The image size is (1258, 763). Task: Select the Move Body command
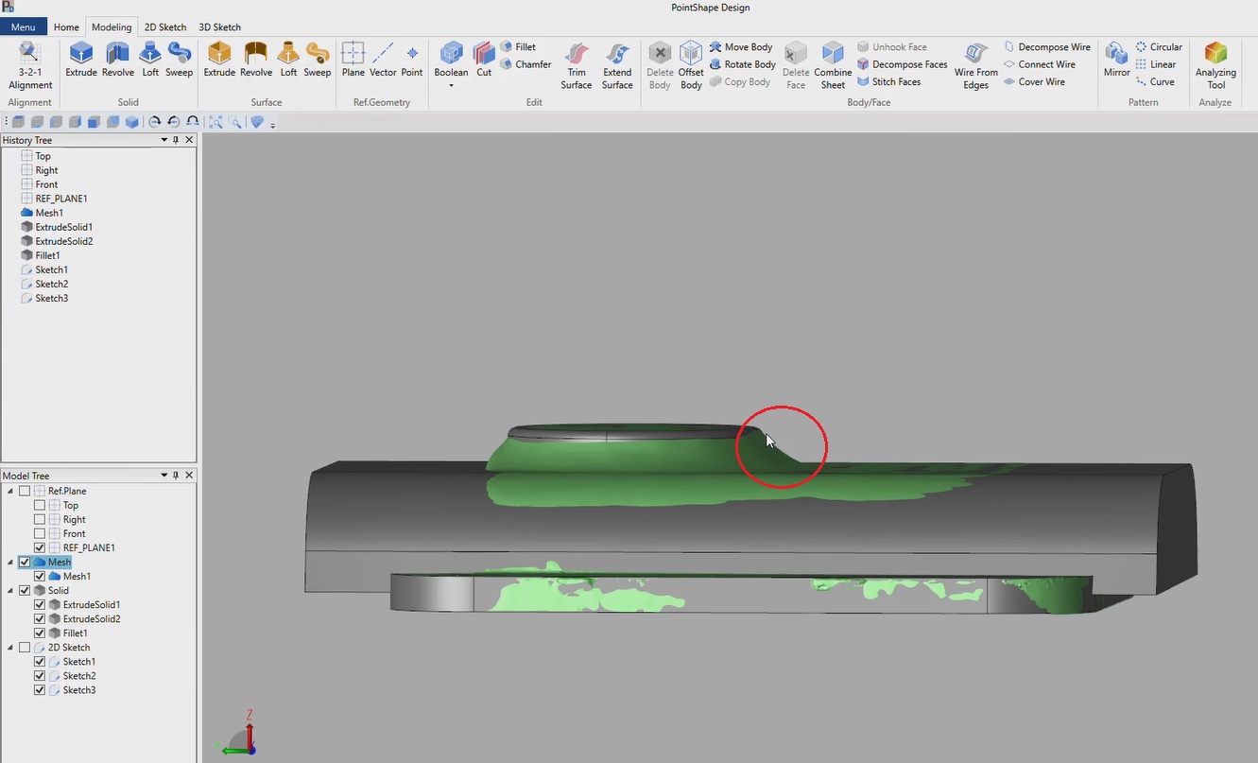[x=741, y=46]
